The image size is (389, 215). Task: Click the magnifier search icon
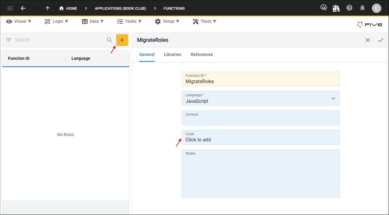click(x=110, y=40)
